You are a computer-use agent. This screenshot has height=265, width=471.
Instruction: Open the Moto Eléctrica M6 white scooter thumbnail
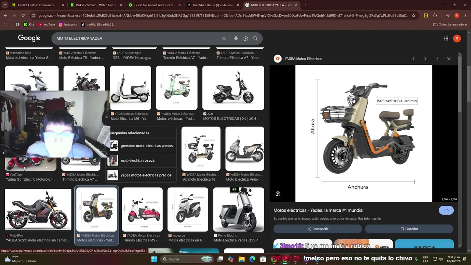130,88
